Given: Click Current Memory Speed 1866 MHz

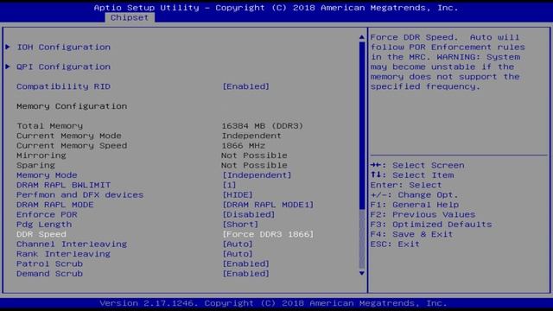Looking at the screenshot, I should (x=244, y=146).
